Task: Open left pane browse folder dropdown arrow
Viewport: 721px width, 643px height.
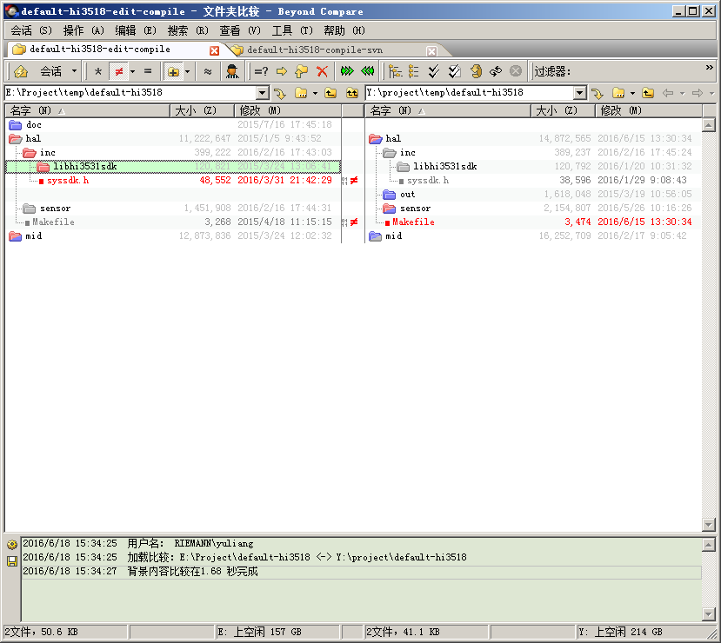Action: coord(315,93)
